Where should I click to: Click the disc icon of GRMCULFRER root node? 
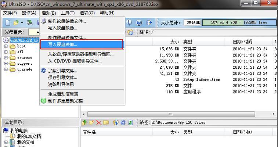(x=6, y=40)
